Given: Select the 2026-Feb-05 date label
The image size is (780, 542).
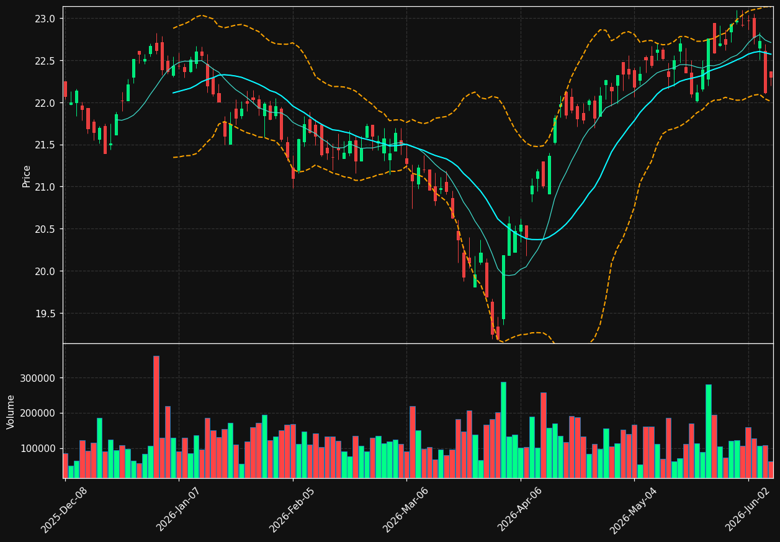Looking at the screenshot, I should [292, 510].
